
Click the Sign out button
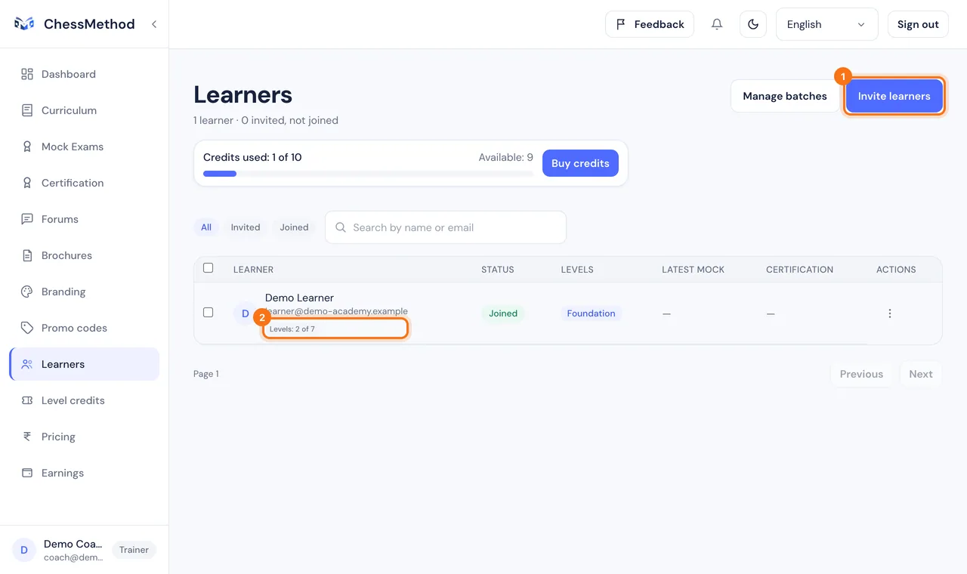[x=918, y=24]
